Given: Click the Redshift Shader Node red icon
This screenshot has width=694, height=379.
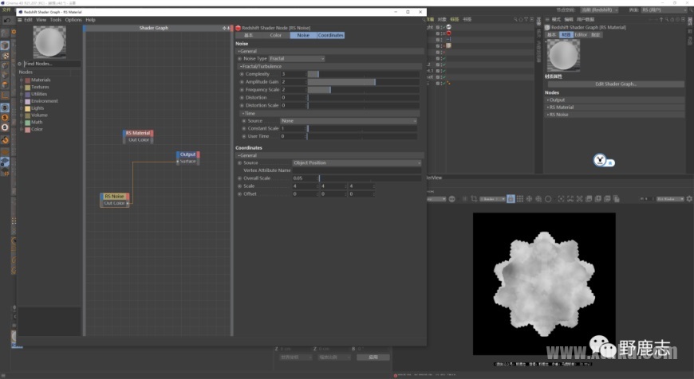Looking at the screenshot, I should tap(239, 28).
